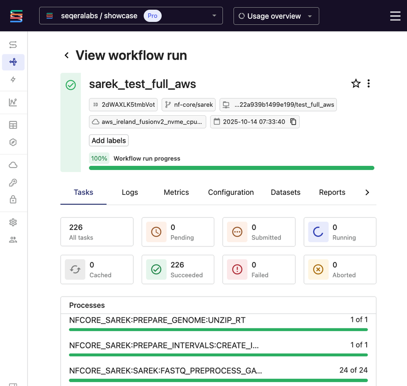Star the sarek_test_full_aws run
Screen dimensions: 407x386
tap(356, 83)
